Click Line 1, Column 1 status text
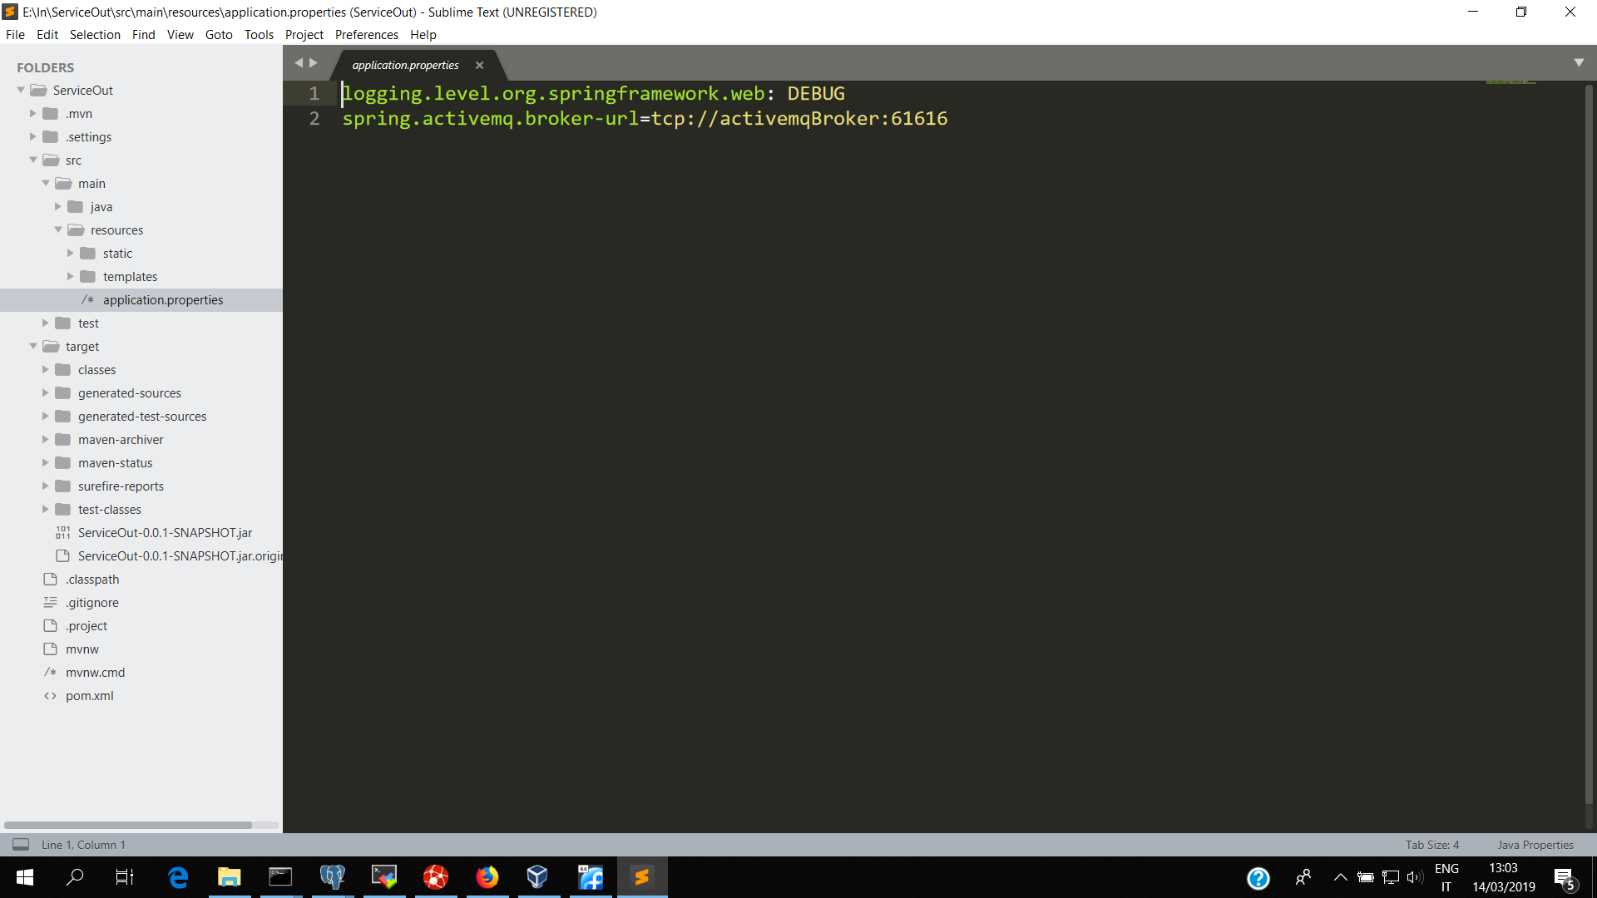This screenshot has width=1597, height=898. pos(83,845)
